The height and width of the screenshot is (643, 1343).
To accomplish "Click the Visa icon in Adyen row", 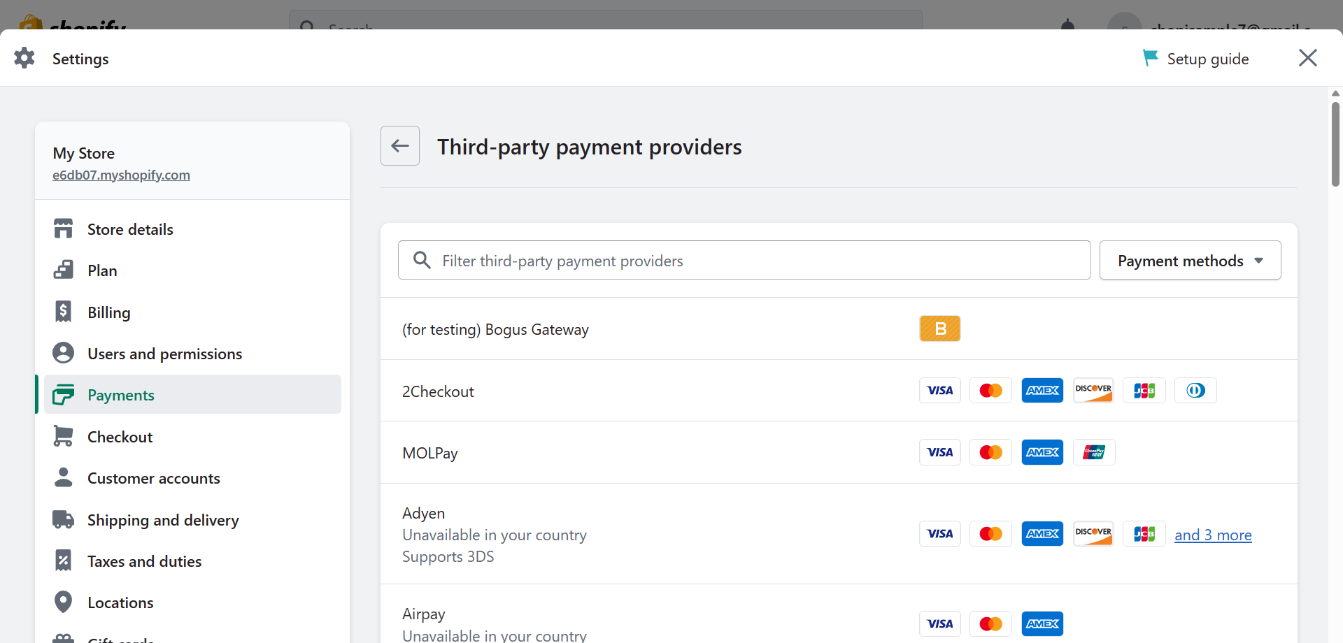I will tap(940, 534).
